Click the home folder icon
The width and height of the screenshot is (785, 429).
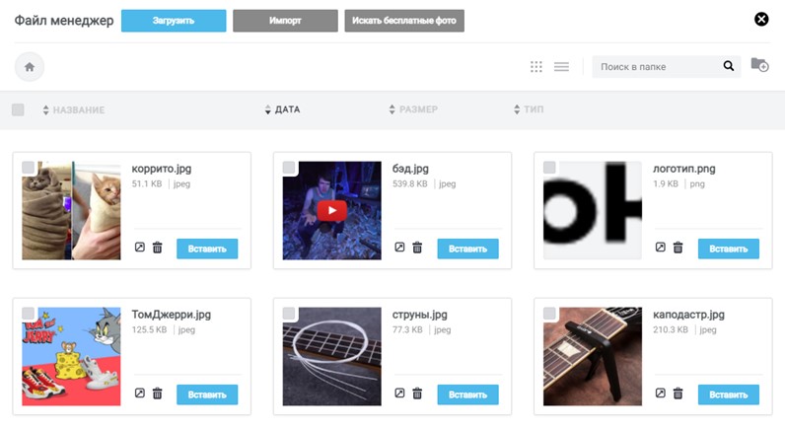[x=30, y=67]
